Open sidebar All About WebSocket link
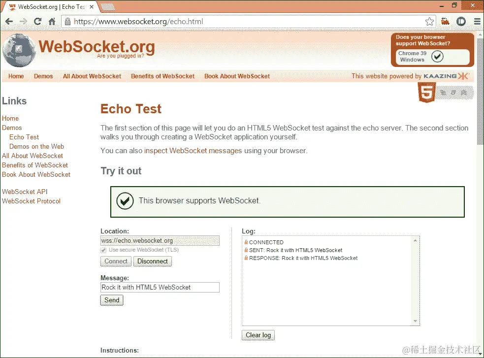The width and height of the screenshot is (484, 358). [x=32, y=156]
